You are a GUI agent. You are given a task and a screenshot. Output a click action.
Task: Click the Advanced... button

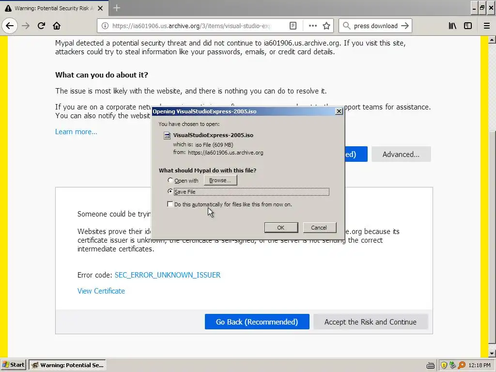click(401, 154)
